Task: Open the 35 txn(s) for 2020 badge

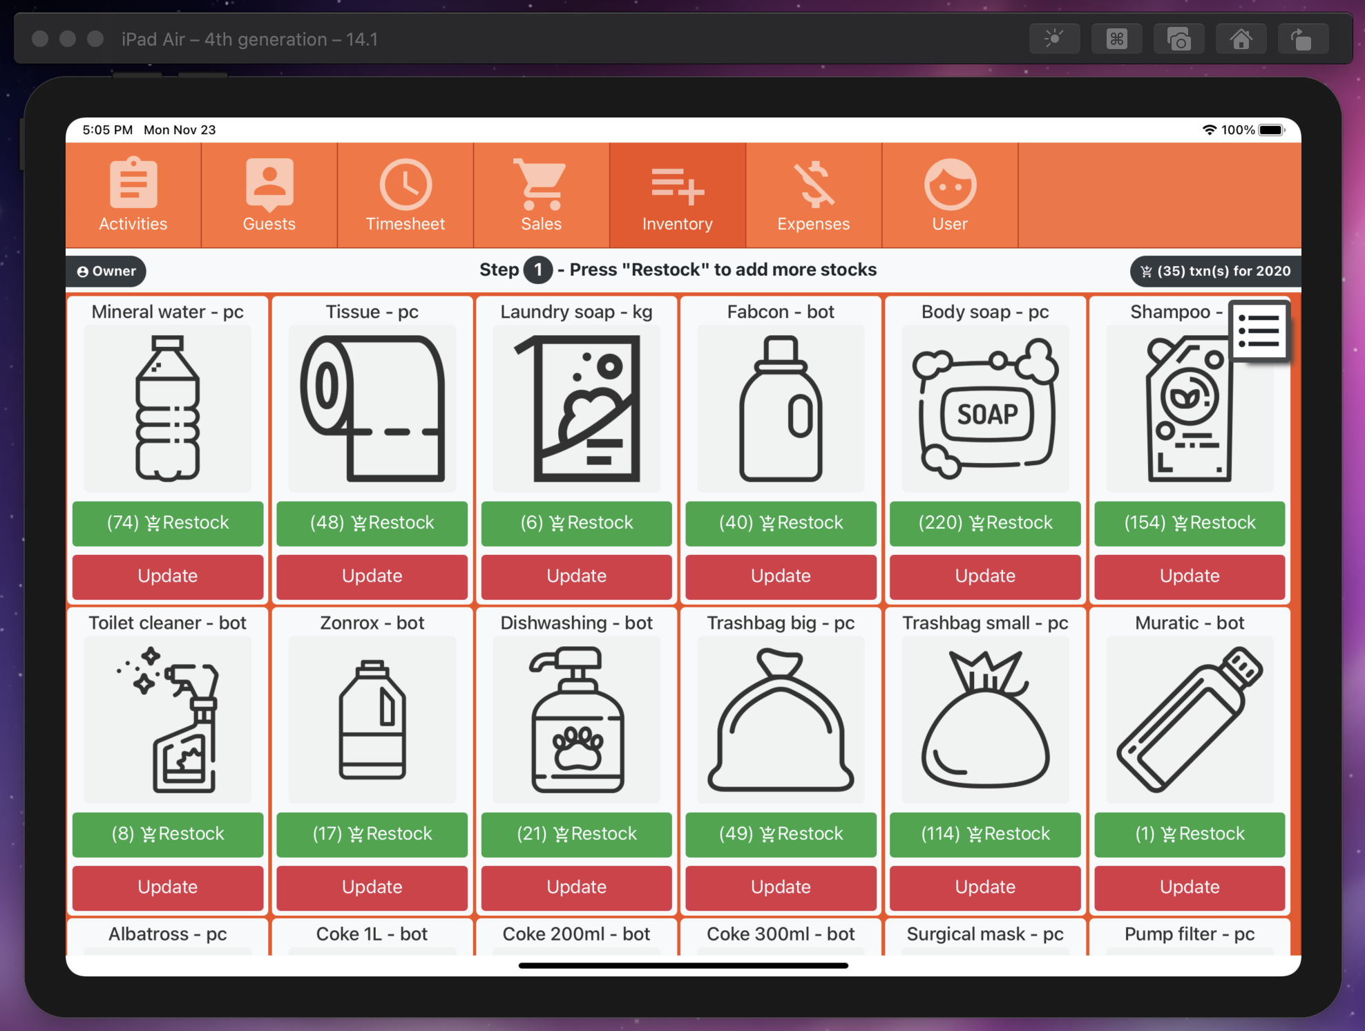Action: [1215, 271]
